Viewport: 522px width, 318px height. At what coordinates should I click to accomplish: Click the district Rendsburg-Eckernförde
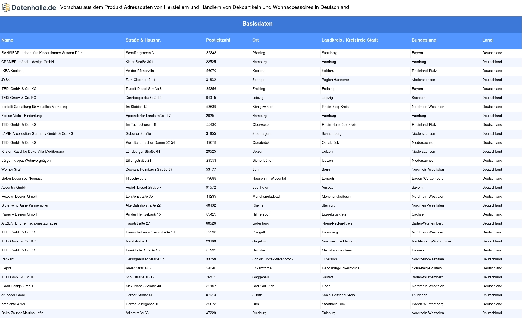coord(341,268)
